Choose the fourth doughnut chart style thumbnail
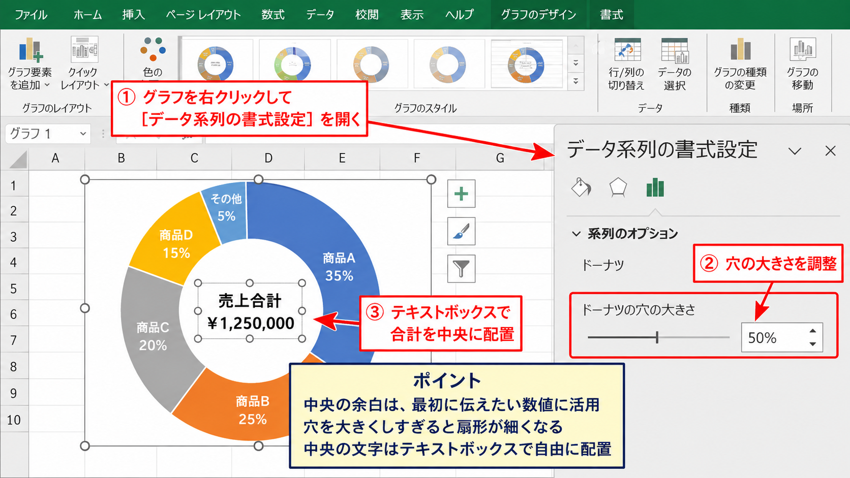The image size is (850, 478). pyautogui.click(x=449, y=64)
